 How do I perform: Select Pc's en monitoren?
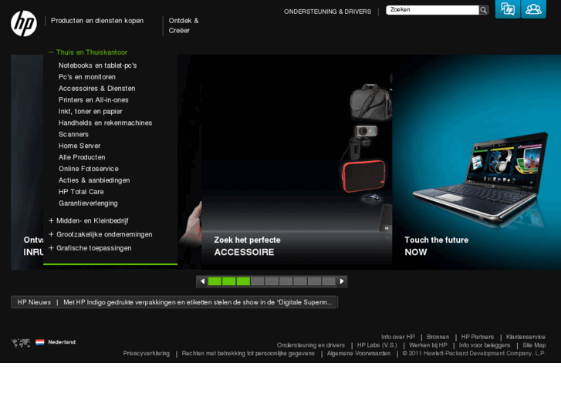click(x=87, y=77)
